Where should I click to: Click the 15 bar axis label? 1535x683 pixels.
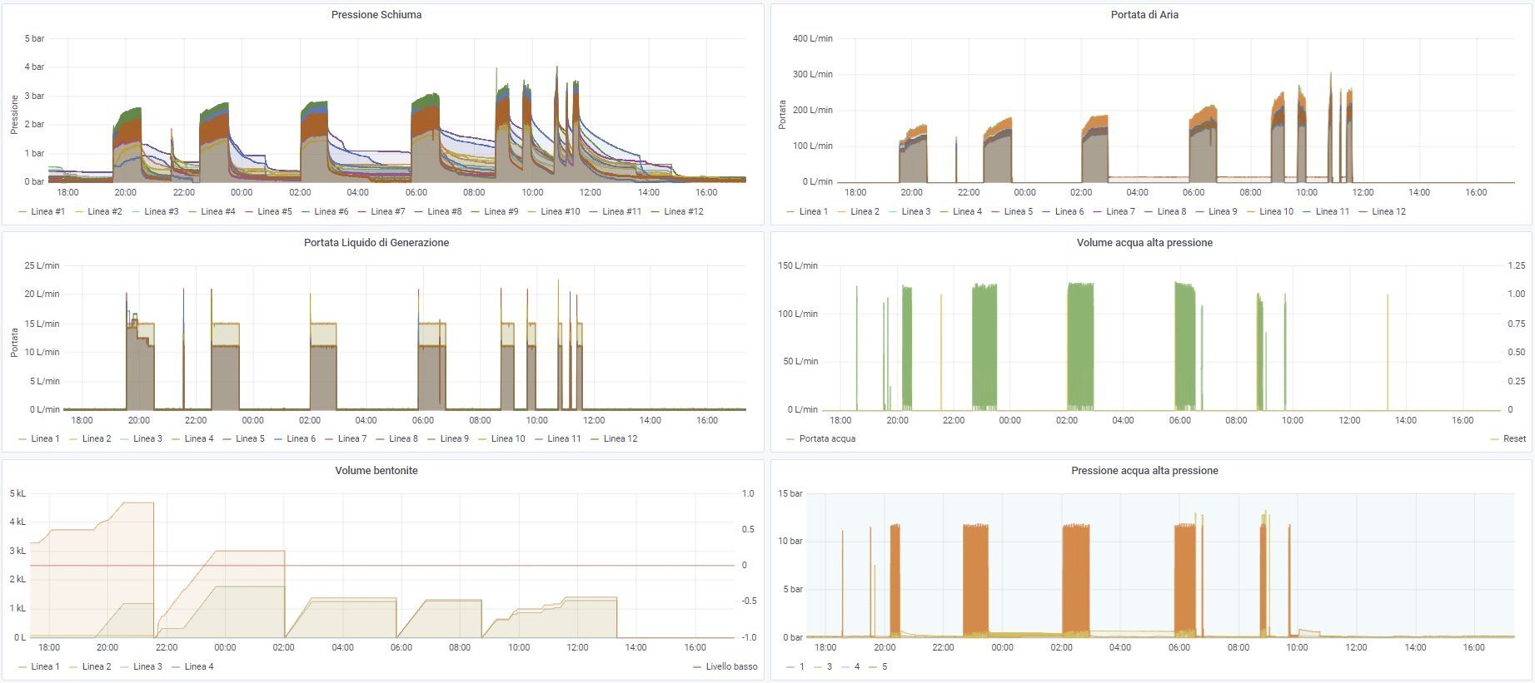point(790,493)
